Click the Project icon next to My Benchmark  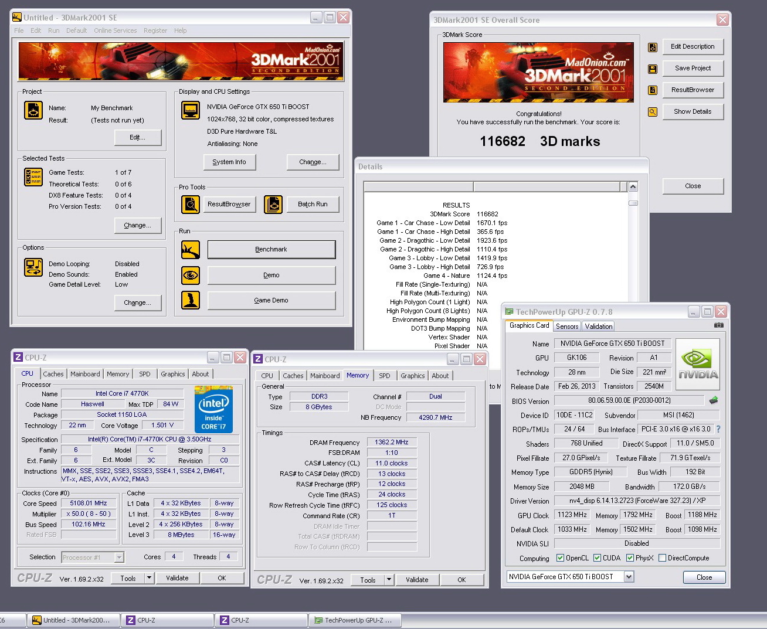click(x=33, y=110)
